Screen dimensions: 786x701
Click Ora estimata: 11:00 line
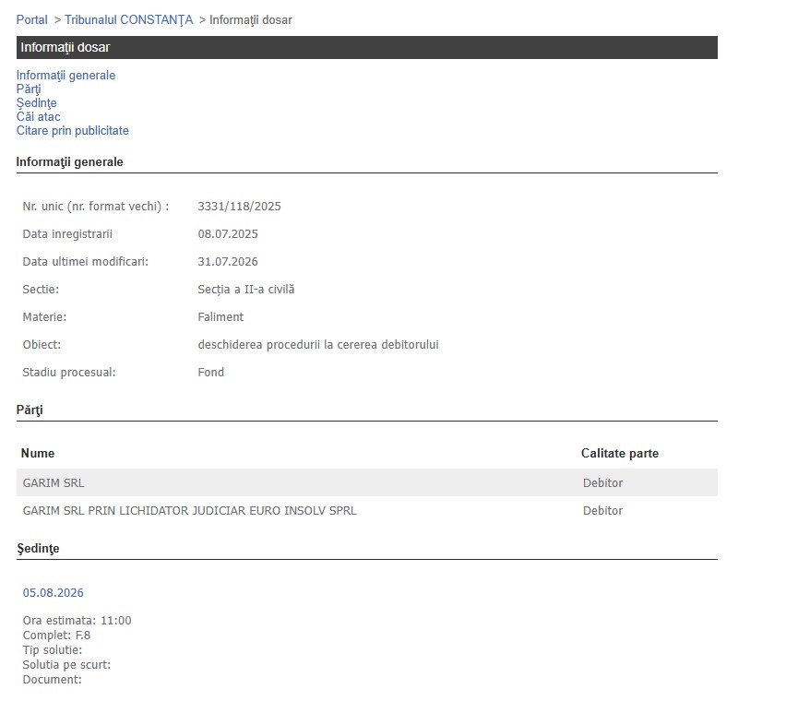(77, 621)
